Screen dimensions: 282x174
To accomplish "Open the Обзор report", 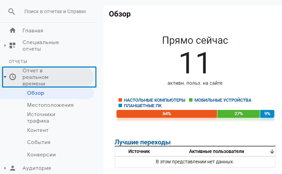I will (36, 93).
